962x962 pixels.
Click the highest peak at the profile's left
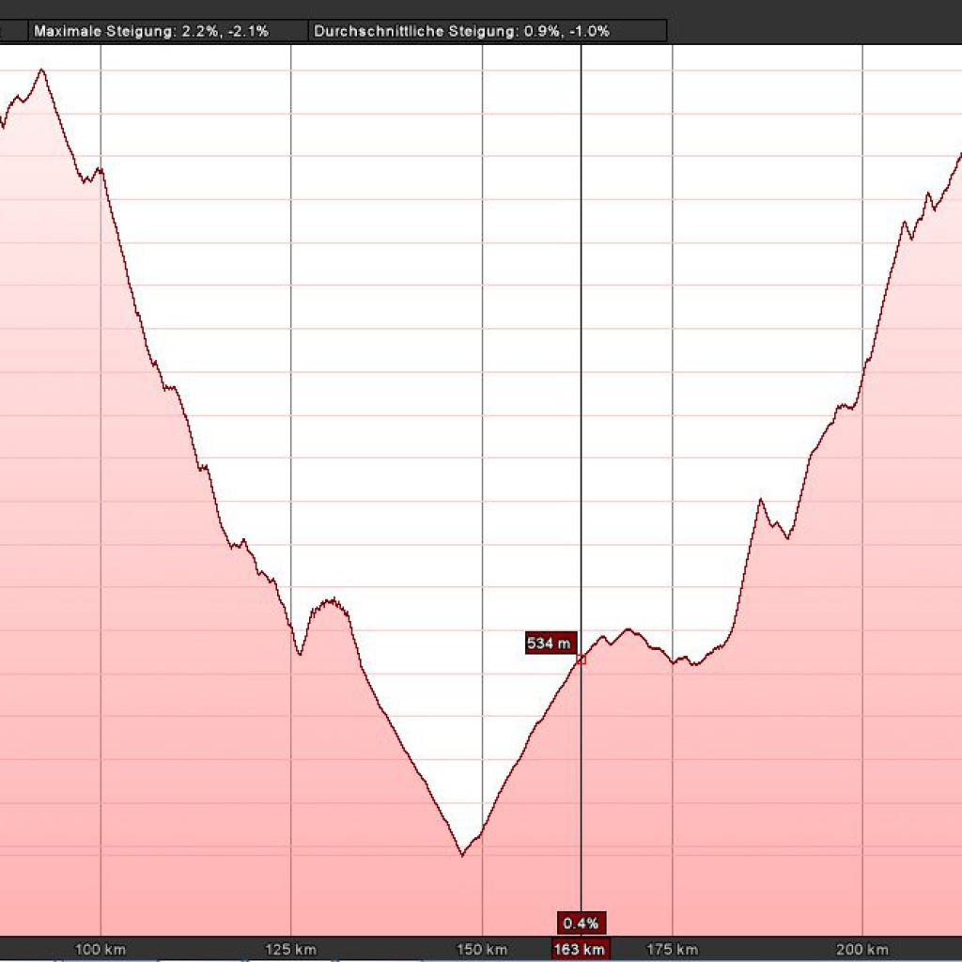pos(41,70)
